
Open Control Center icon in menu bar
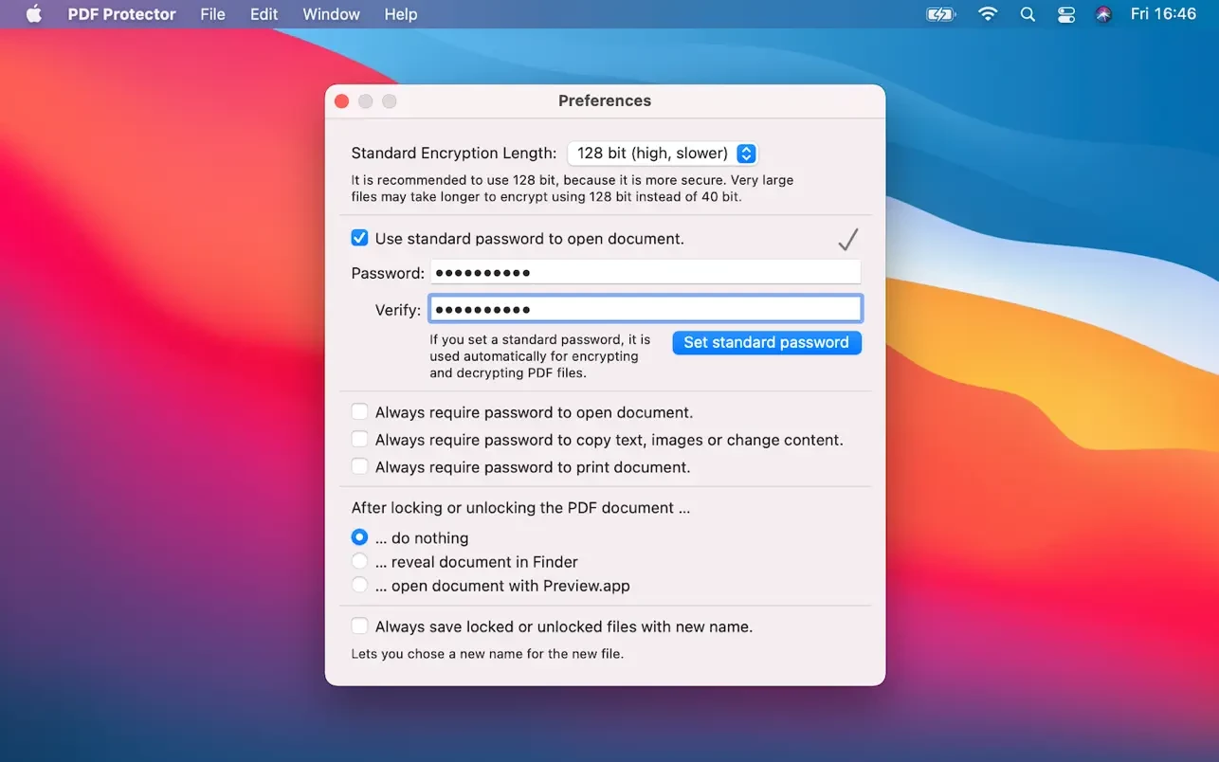pyautogui.click(x=1066, y=14)
